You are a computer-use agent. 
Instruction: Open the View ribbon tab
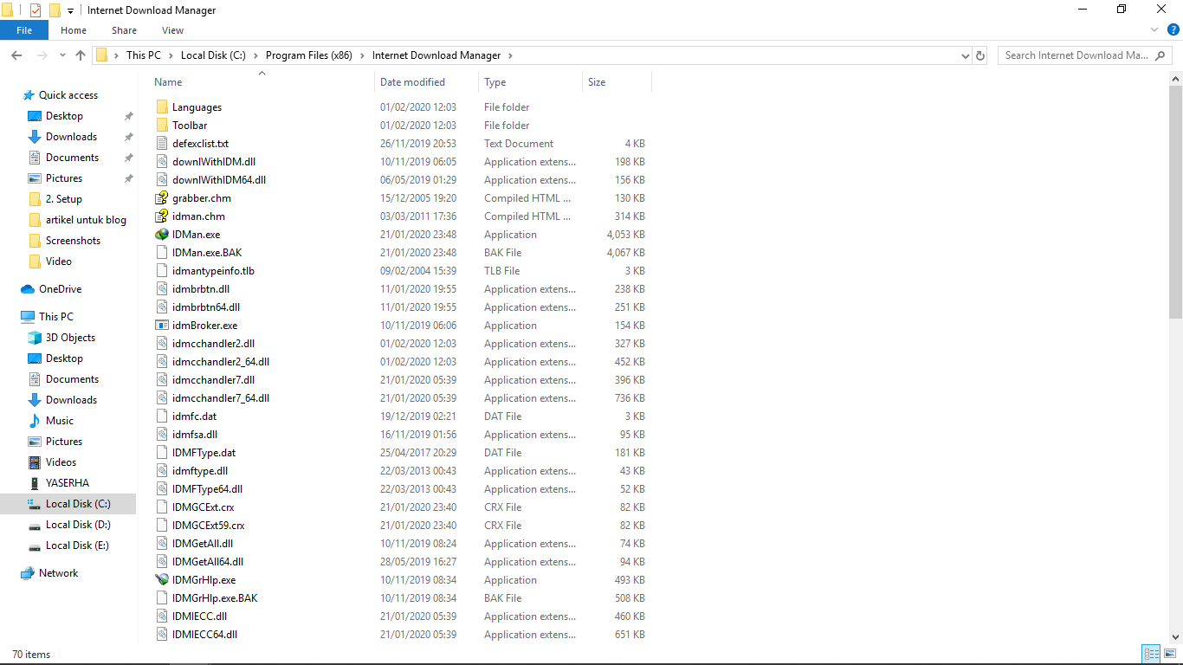[x=172, y=30]
